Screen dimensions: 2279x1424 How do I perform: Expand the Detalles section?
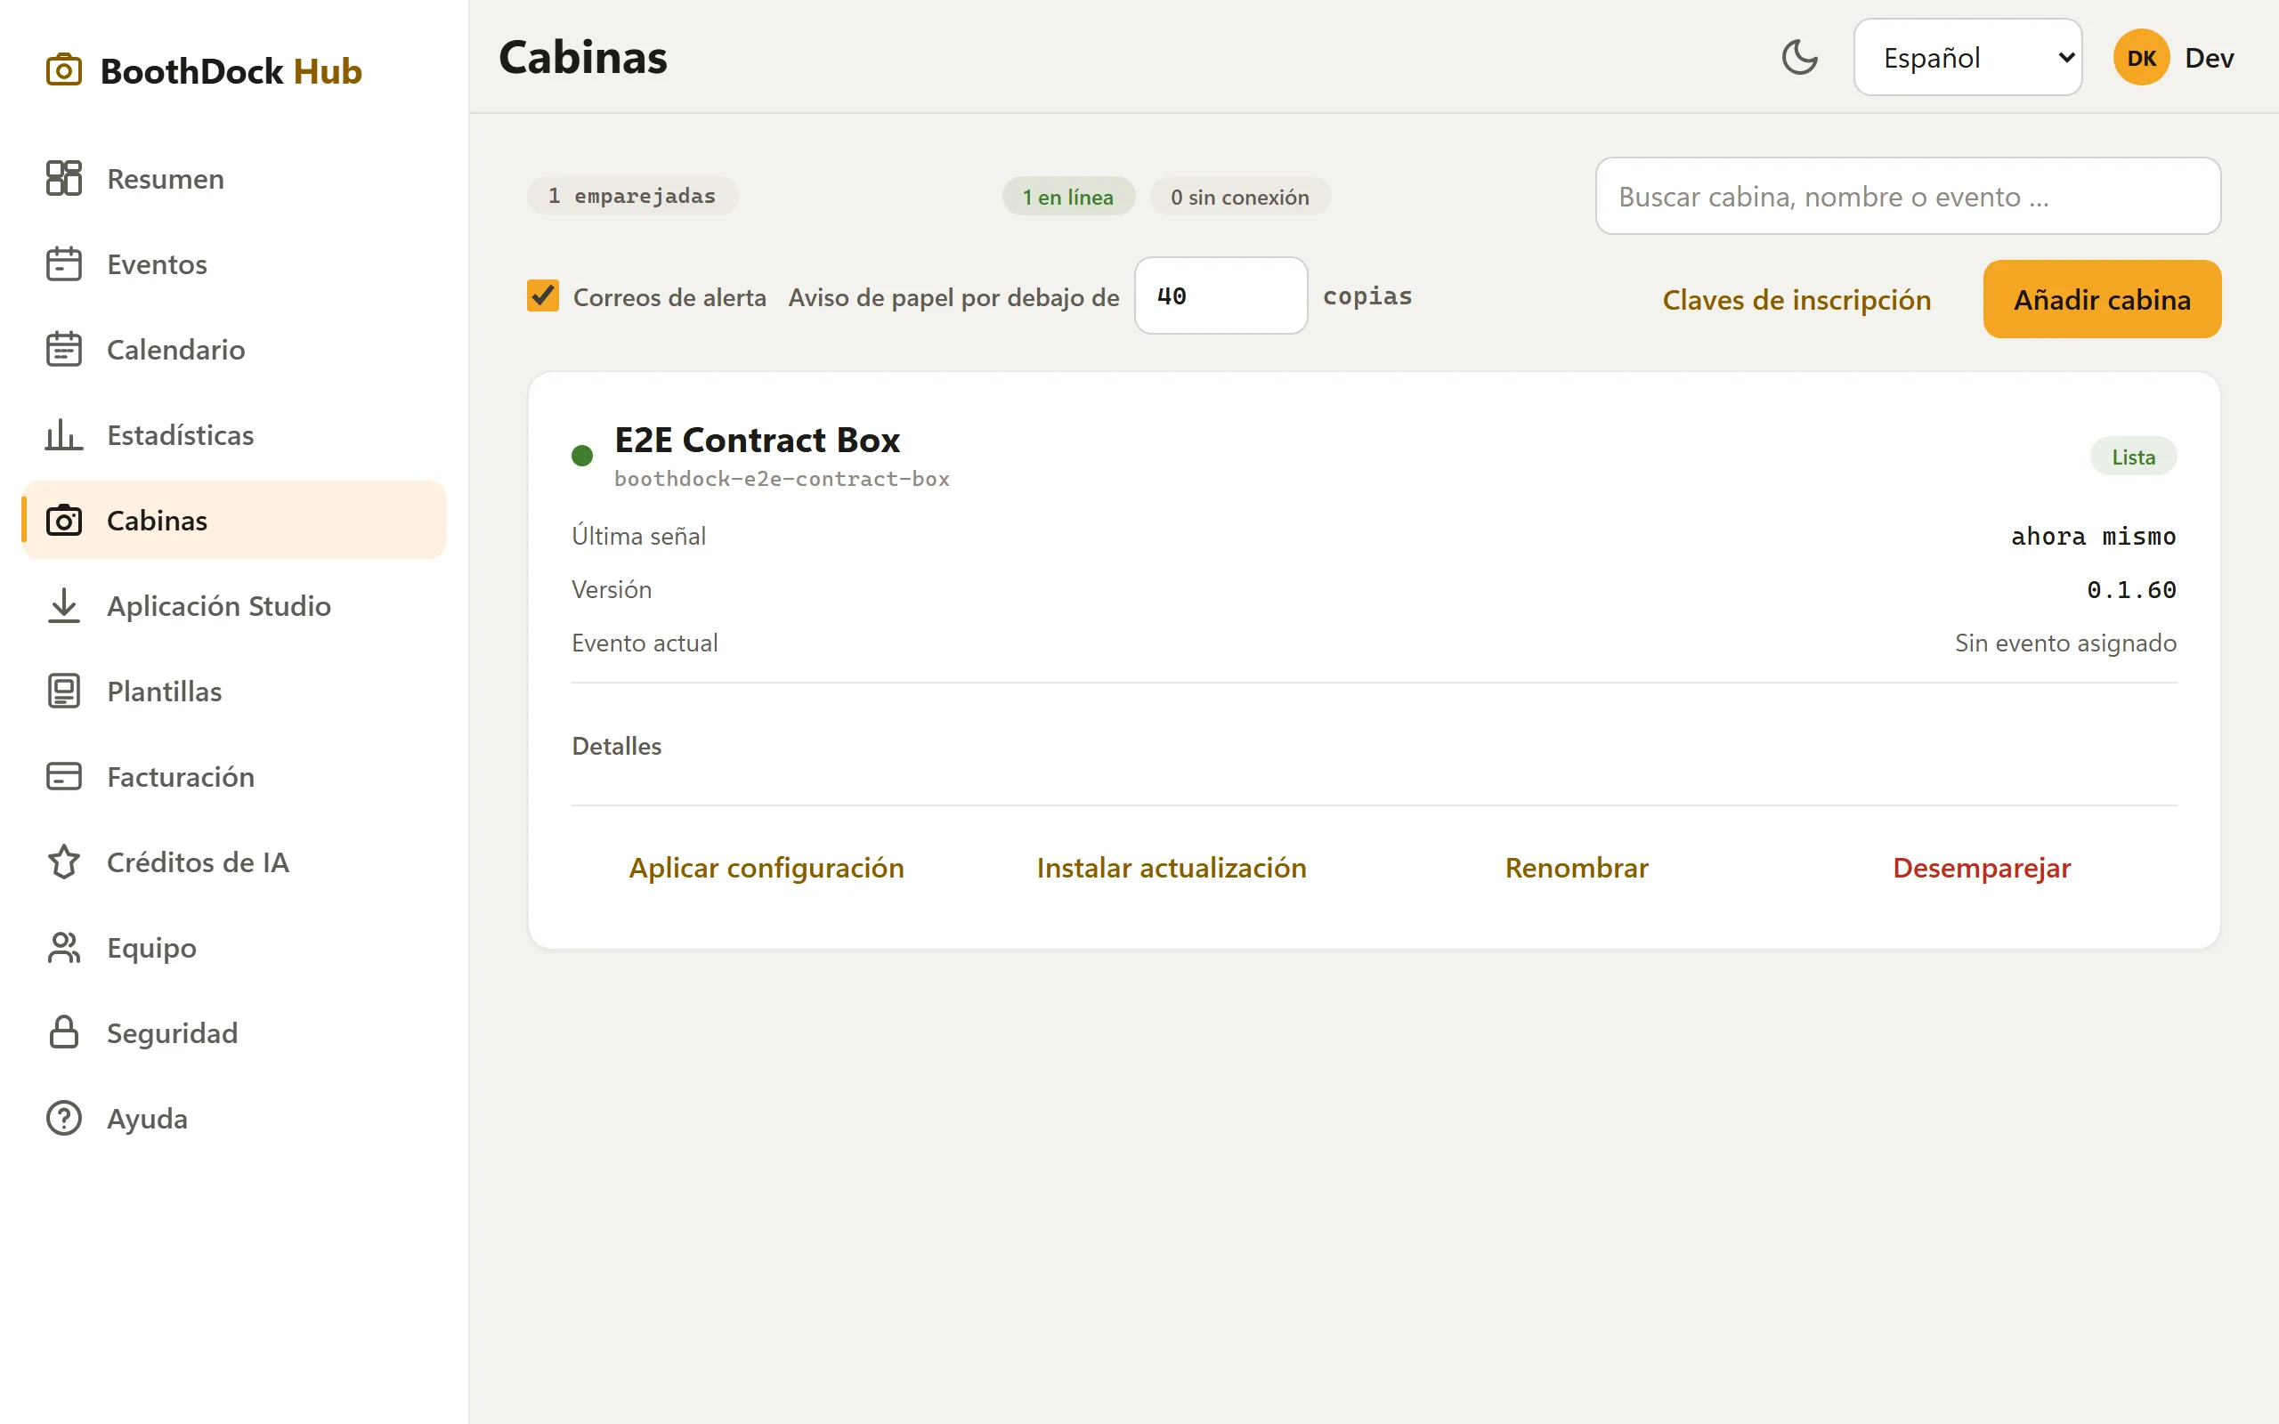[x=617, y=746]
